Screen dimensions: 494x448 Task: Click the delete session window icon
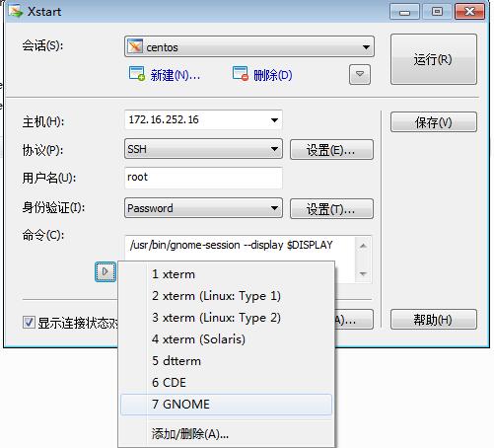pos(241,74)
